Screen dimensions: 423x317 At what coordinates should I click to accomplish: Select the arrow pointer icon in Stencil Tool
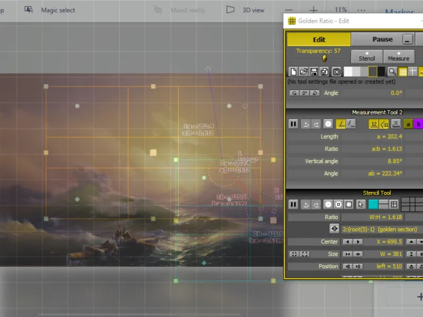[361, 204]
